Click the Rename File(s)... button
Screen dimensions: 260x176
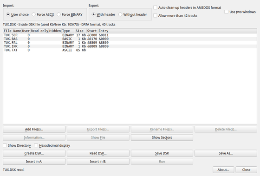162,129
